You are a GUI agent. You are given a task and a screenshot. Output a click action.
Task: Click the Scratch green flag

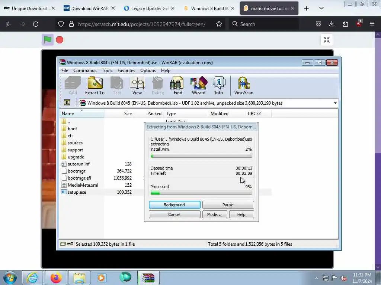pyautogui.click(x=47, y=39)
